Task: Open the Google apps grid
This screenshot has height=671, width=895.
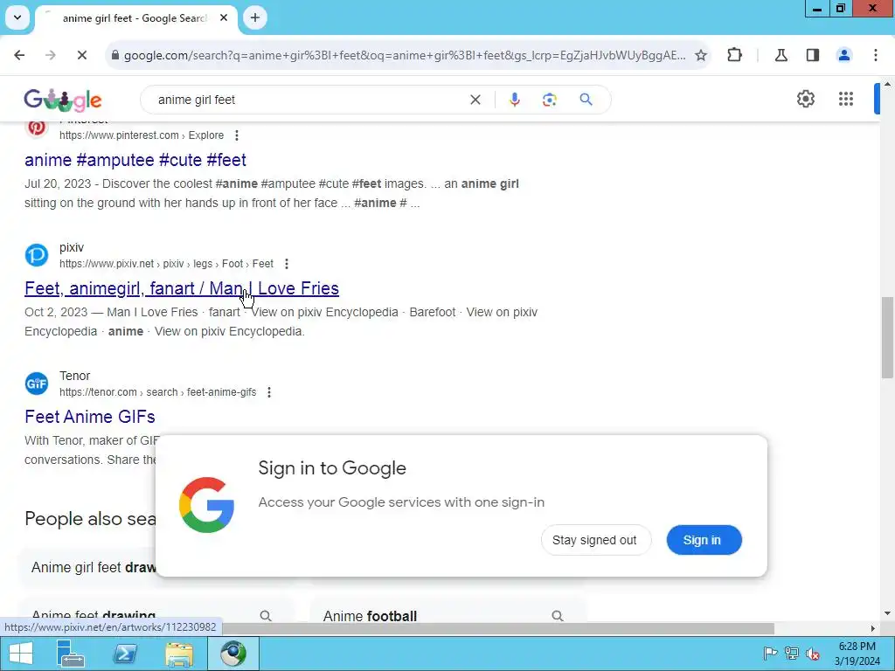Action: pyautogui.click(x=846, y=100)
